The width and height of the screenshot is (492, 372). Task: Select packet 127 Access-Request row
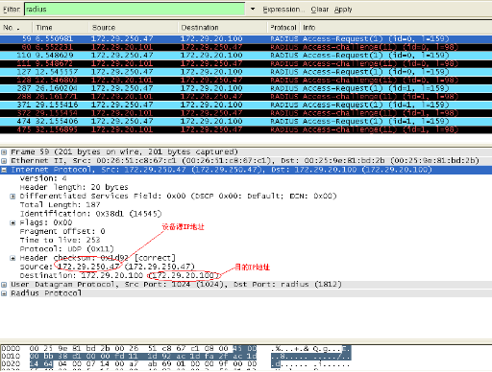(x=246, y=72)
